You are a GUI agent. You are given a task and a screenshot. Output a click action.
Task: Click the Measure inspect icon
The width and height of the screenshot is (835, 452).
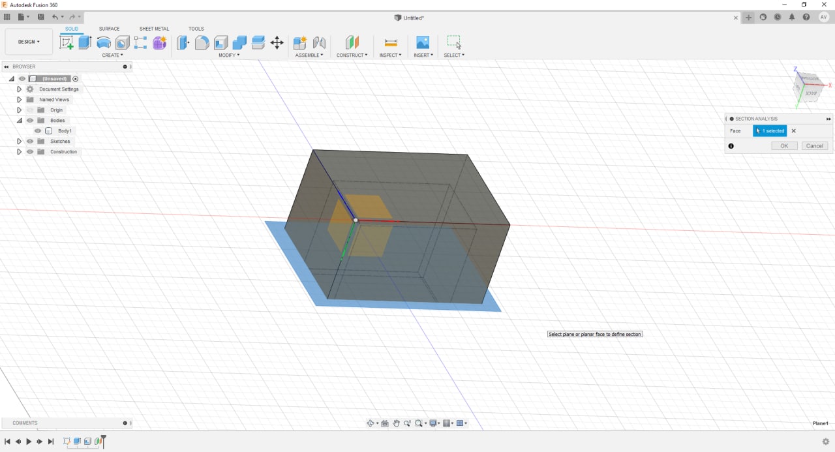[x=391, y=42]
